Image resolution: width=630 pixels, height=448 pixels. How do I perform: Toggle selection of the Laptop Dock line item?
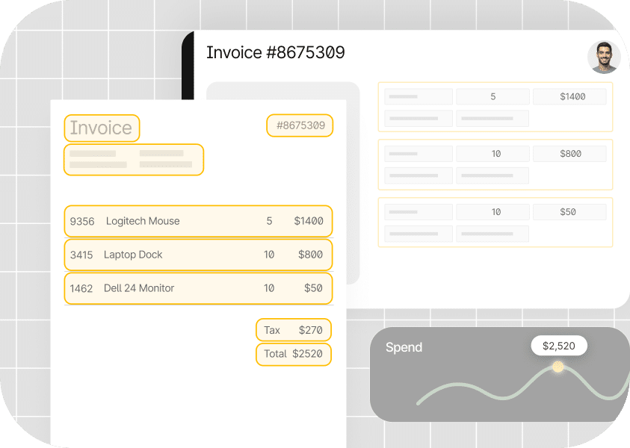click(197, 255)
